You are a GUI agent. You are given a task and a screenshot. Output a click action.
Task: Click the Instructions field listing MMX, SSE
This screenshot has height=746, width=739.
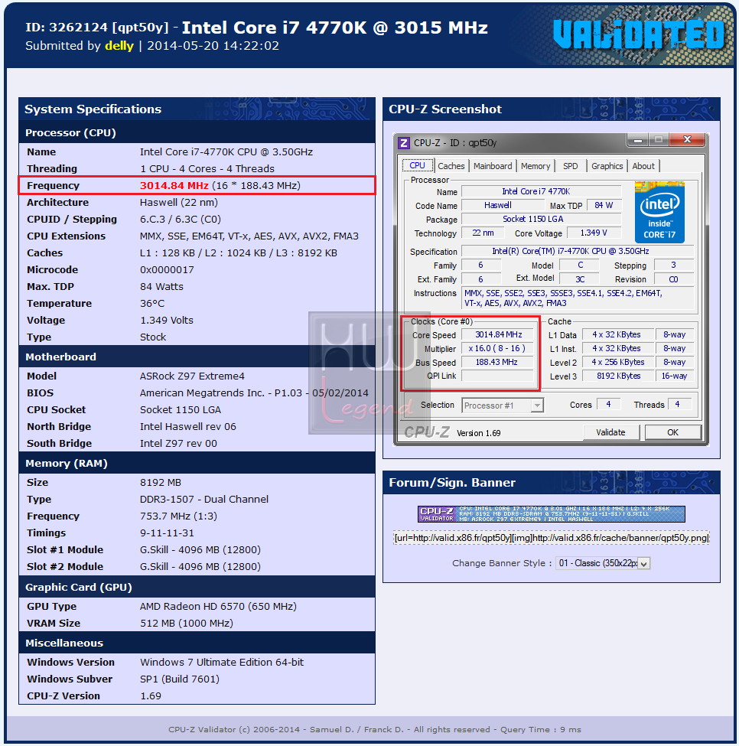pos(578,298)
